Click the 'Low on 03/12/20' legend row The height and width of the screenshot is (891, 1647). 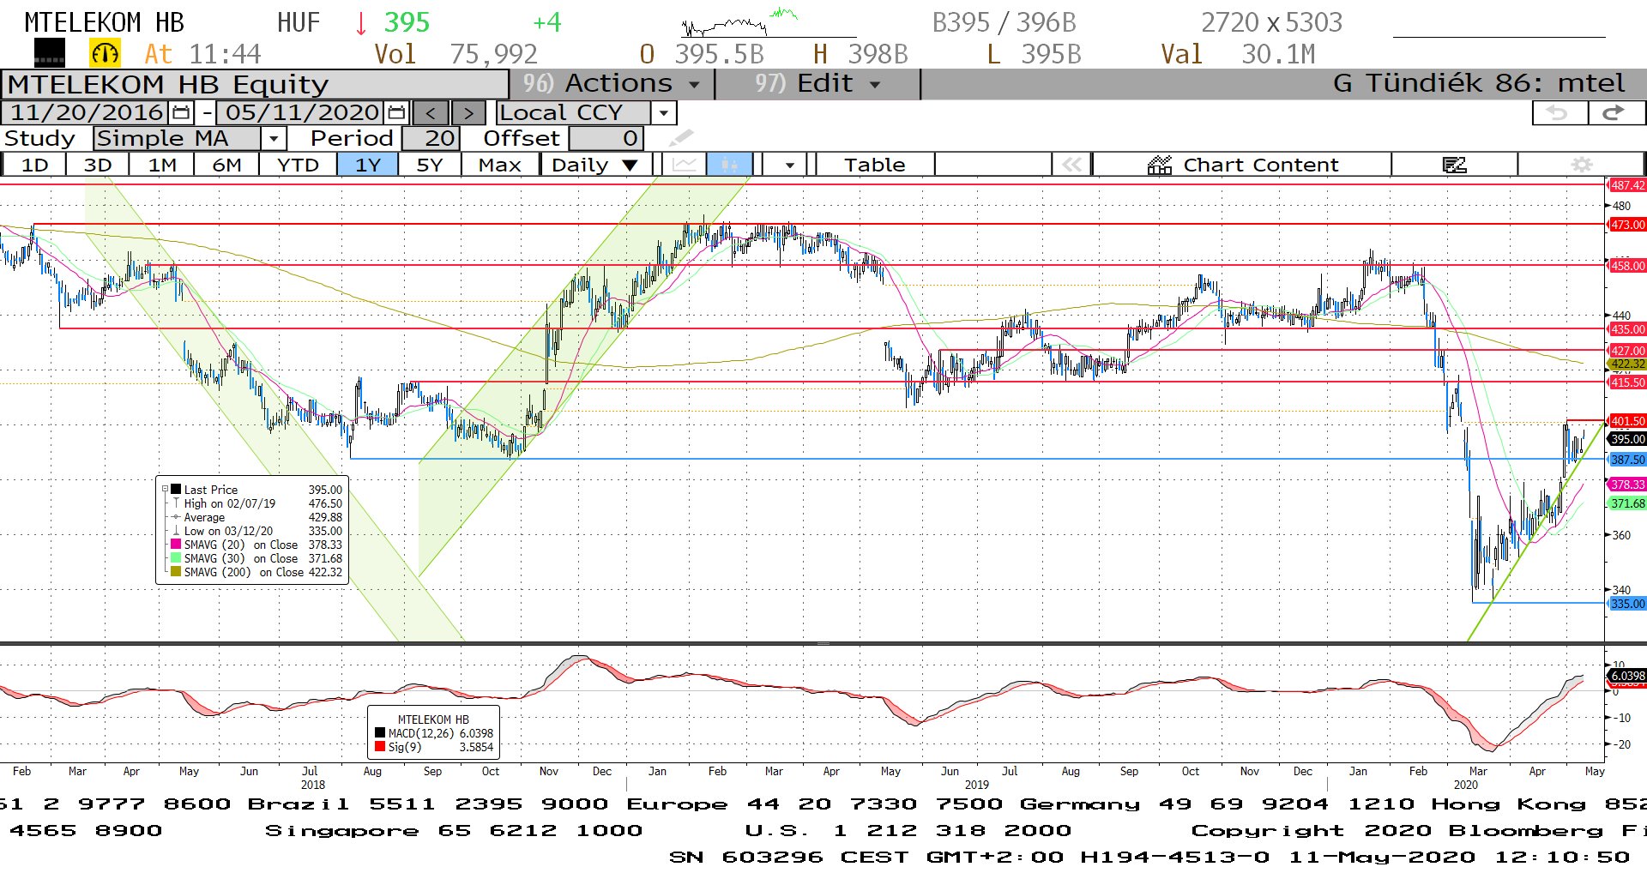click(x=257, y=531)
